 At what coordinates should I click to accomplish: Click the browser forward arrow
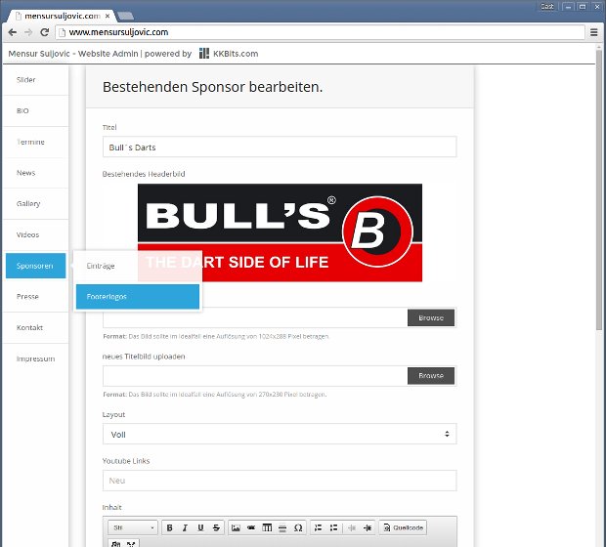28,32
